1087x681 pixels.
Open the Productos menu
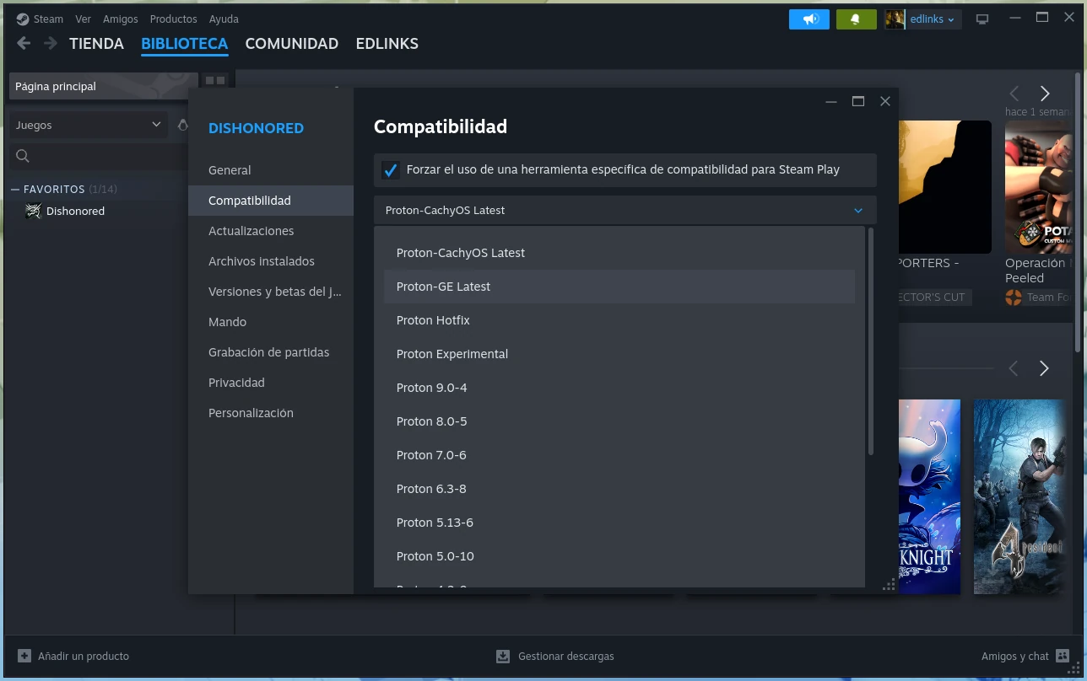click(173, 19)
